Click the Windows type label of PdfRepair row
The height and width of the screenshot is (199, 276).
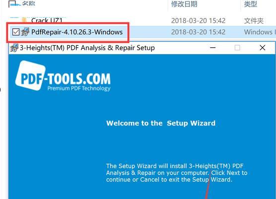pyautogui.click(x=260, y=32)
